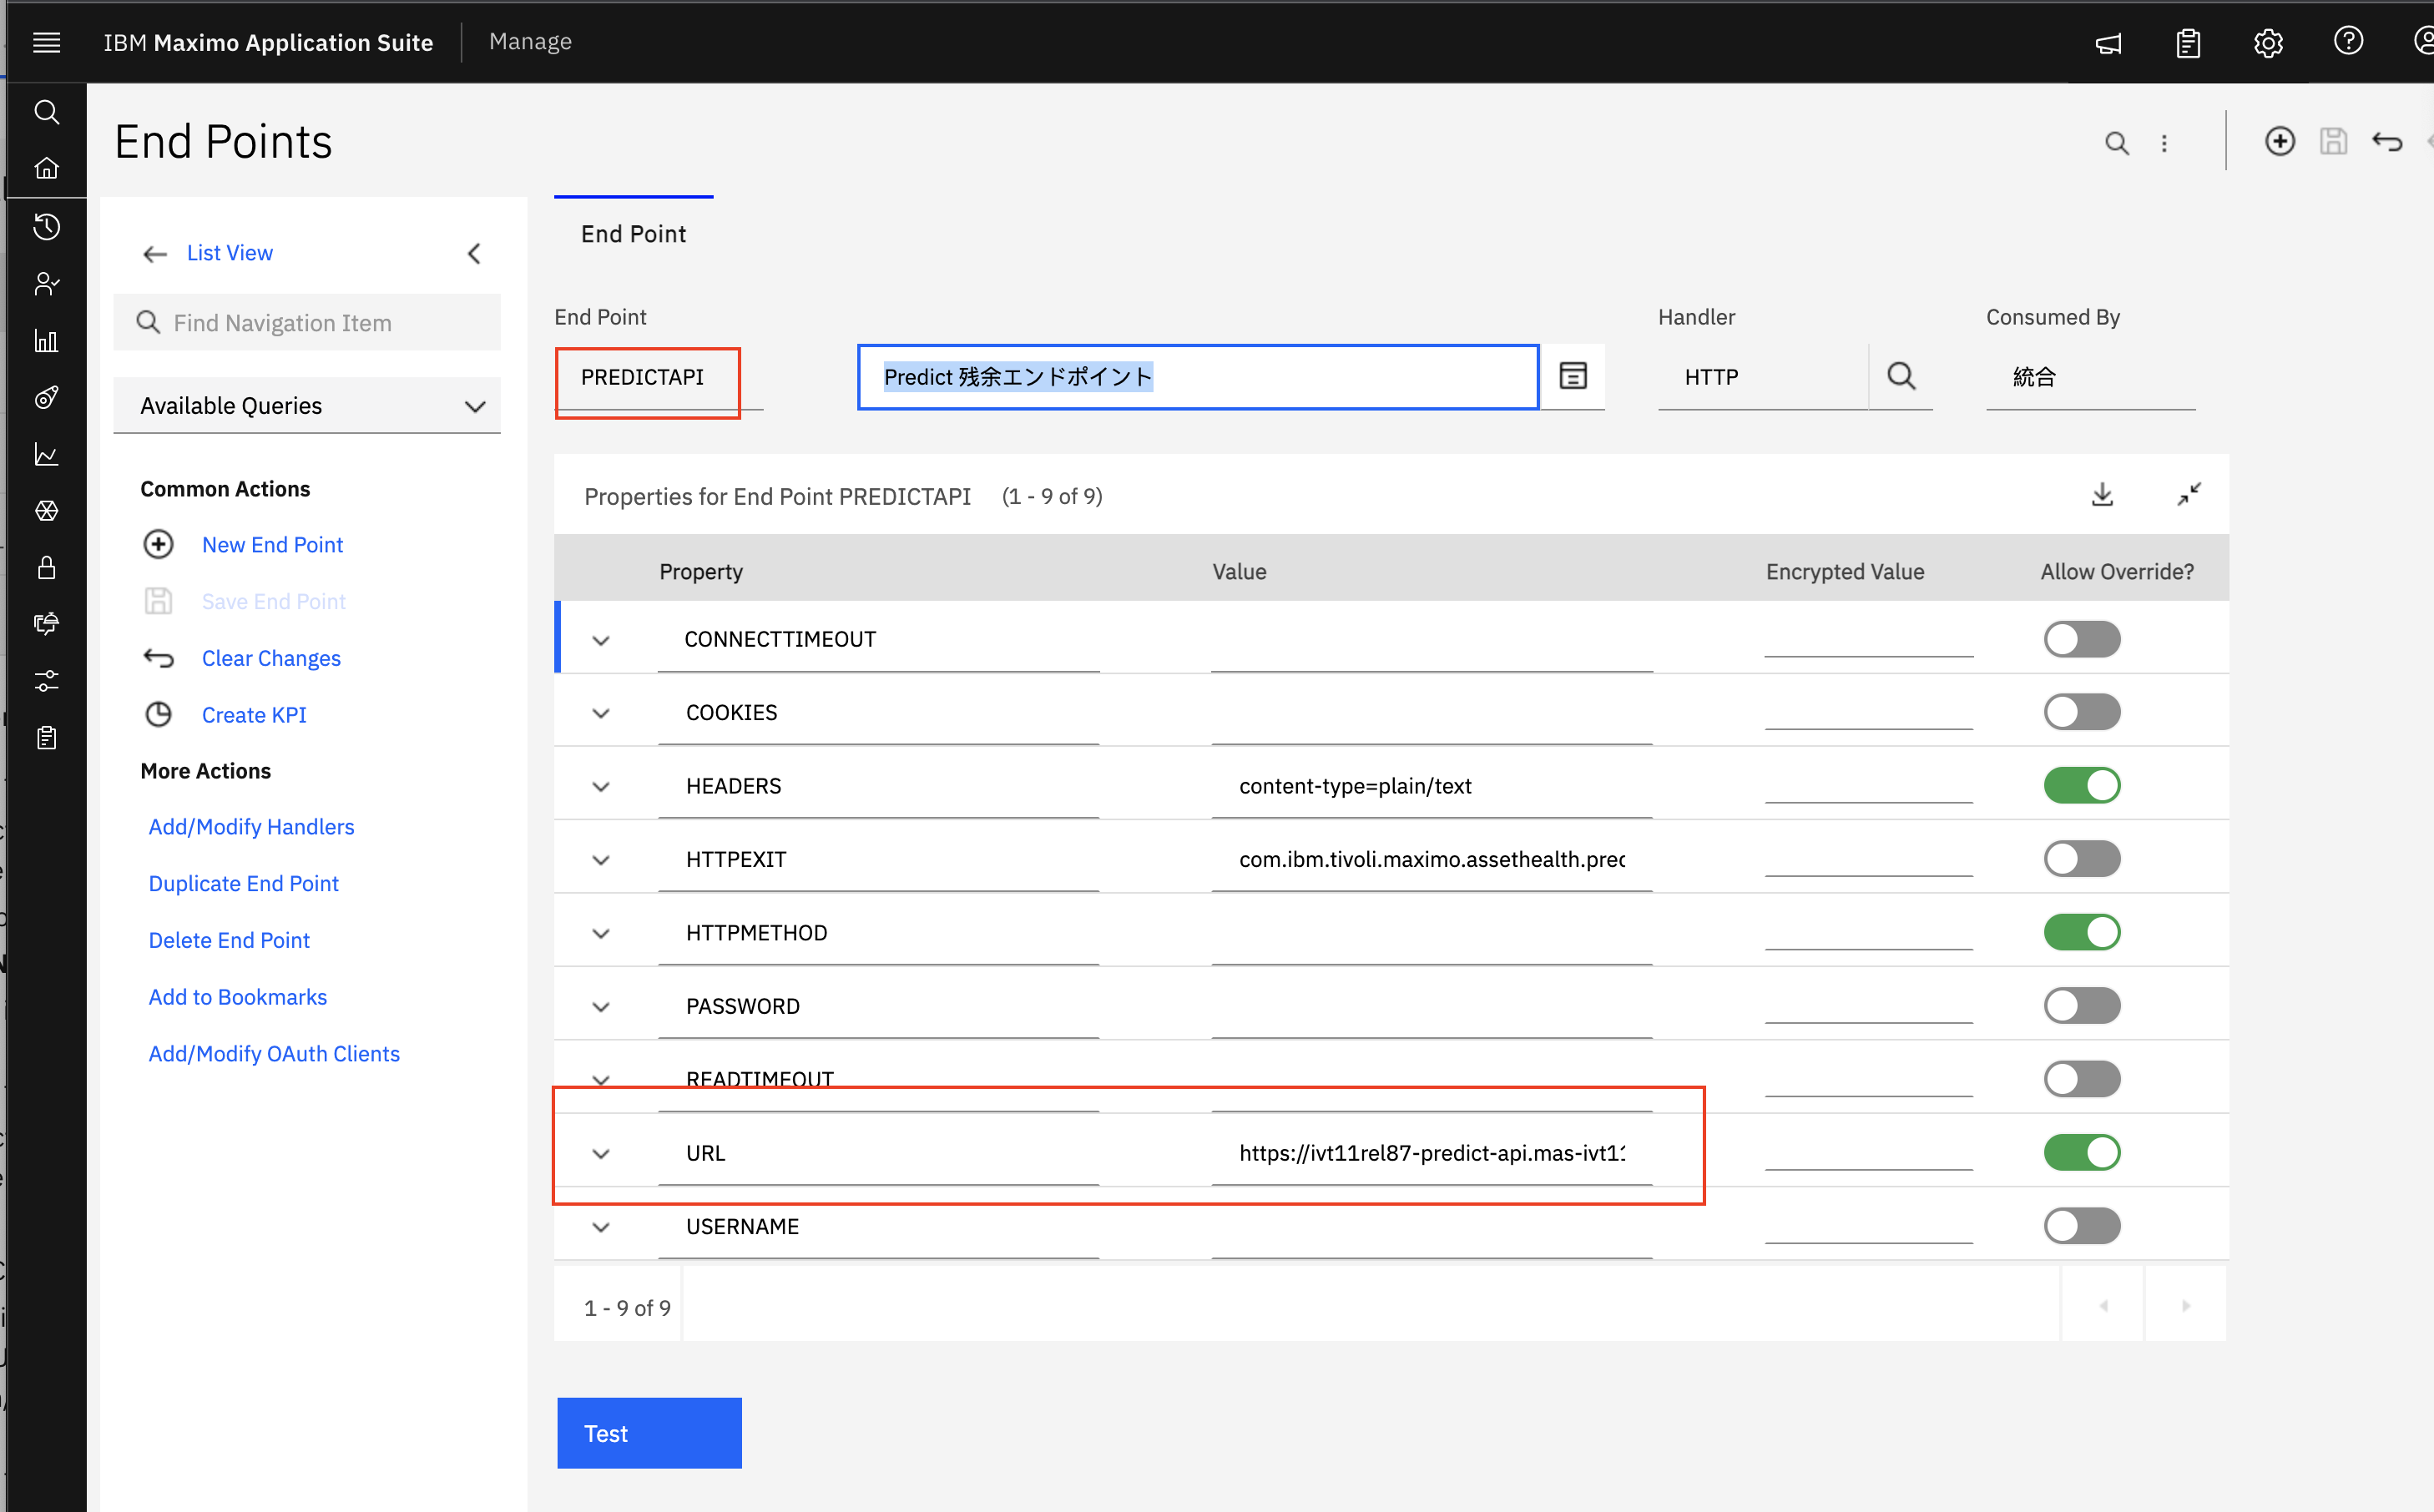2434x1512 pixels.
Task: Disable Allow Override for URL
Action: (x=2082, y=1152)
